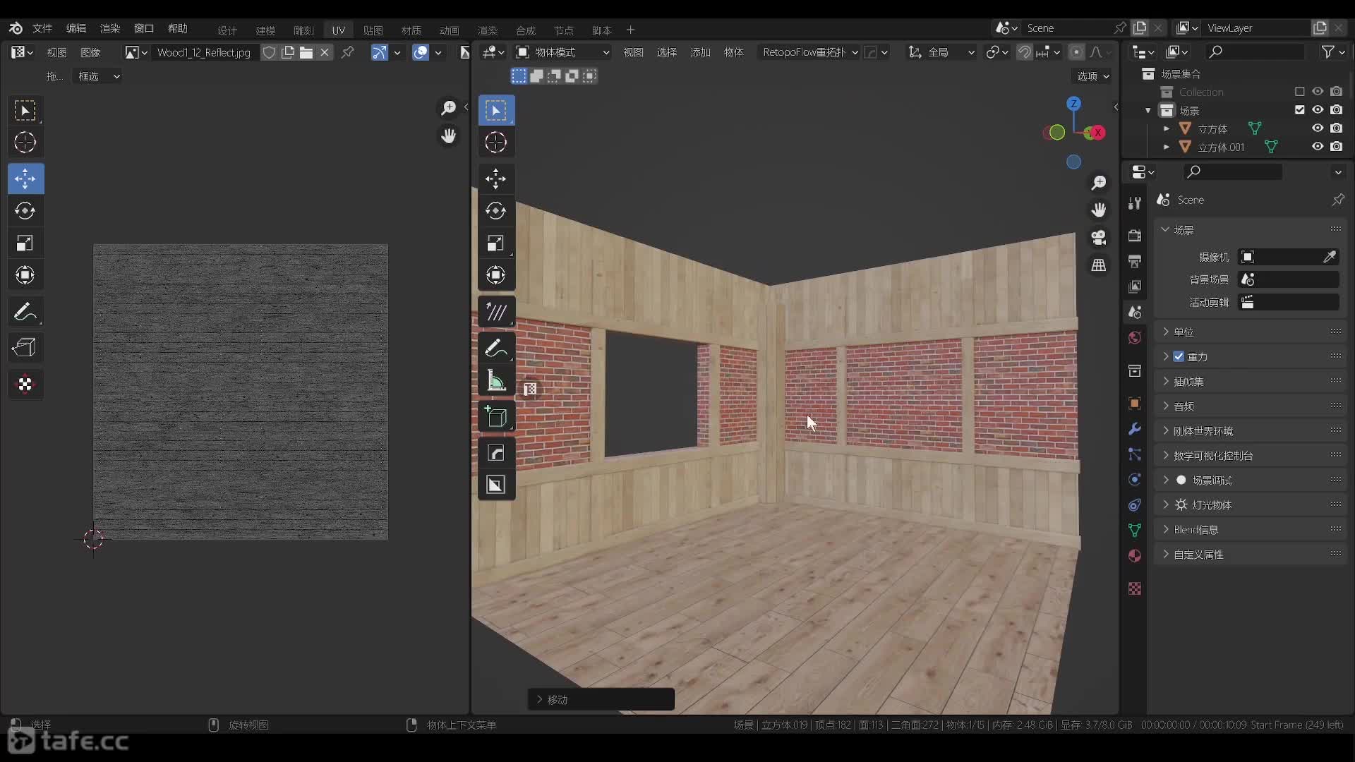Open 全局 transform orientation dropdown
The image size is (1355, 762).
[941, 52]
